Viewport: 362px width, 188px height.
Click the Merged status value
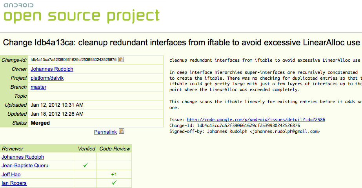(40, 123)
